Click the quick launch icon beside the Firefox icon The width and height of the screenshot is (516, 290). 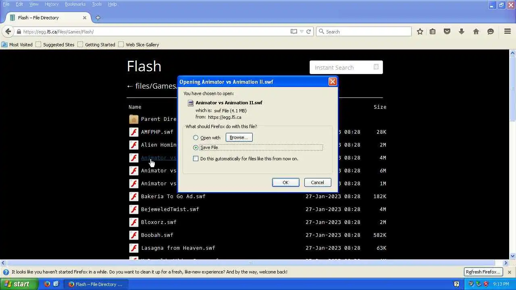pyautogui.click(x=56, y=284)
